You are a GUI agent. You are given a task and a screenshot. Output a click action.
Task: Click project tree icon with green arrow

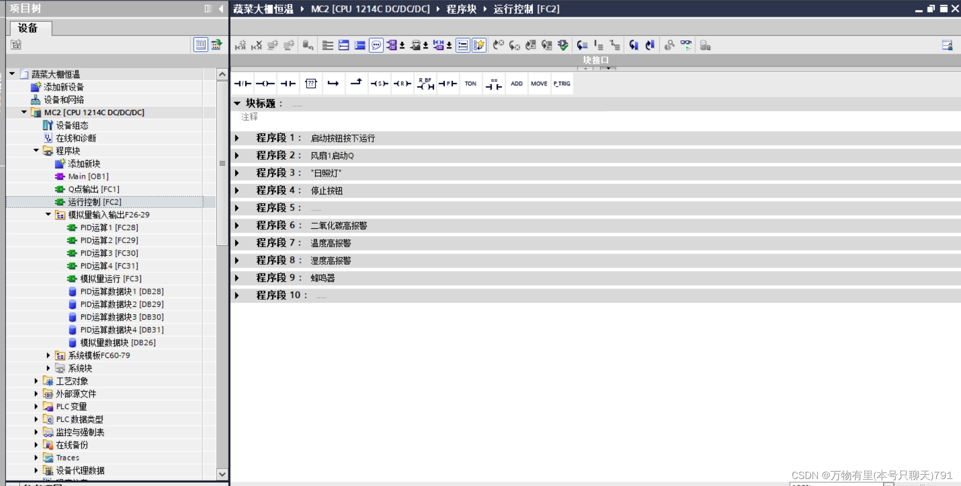[x=217, y=45]
